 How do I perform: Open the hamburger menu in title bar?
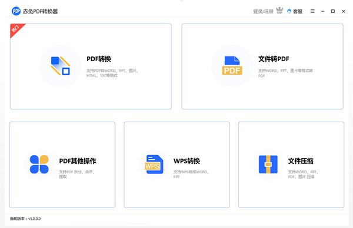pyautogui.click(x=312, y=11)
